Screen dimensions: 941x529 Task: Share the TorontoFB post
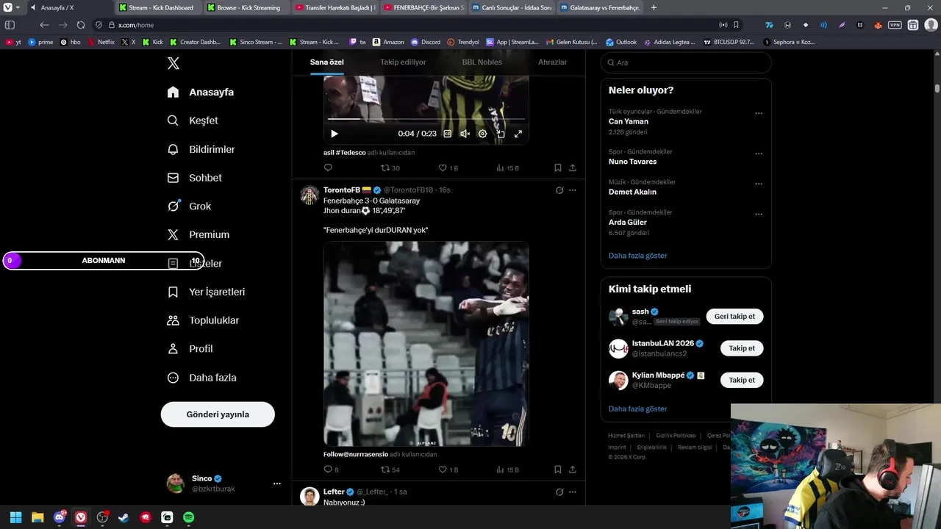pos(573,469)
